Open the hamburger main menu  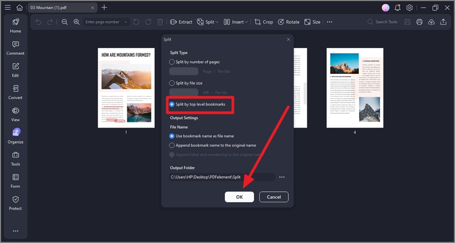coord(8,7)
